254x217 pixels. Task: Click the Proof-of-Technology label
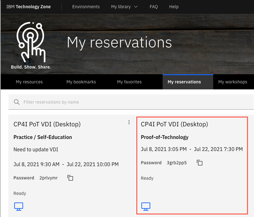coord(164,137)
